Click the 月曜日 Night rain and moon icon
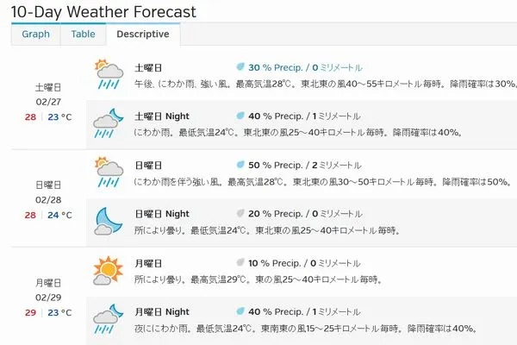The image size is (517, 345). [x=109, y=319]
